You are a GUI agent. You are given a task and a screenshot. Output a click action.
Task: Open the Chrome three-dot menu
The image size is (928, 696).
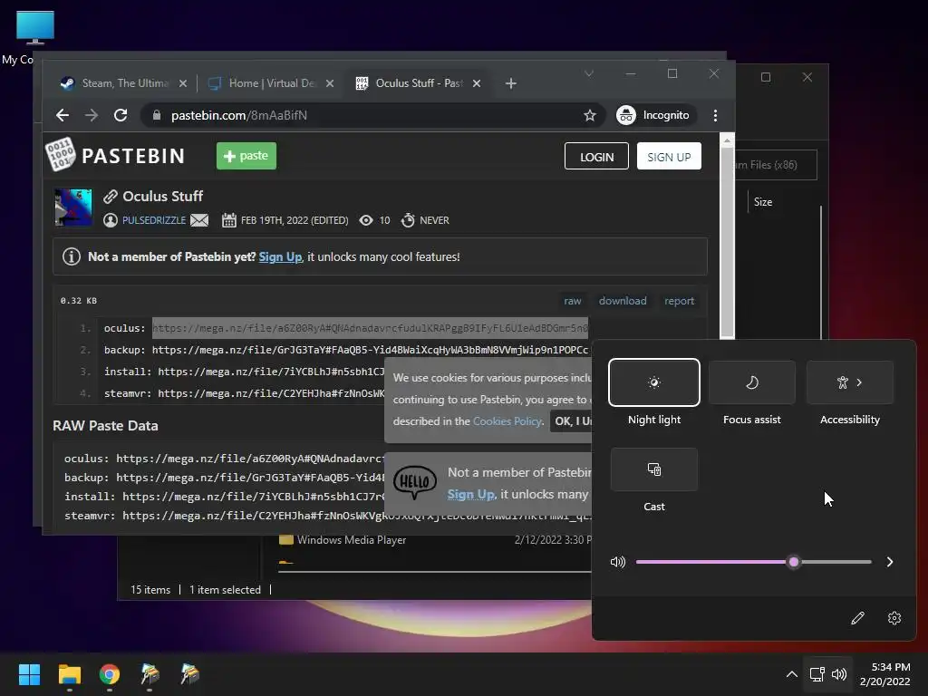point(716,115)
